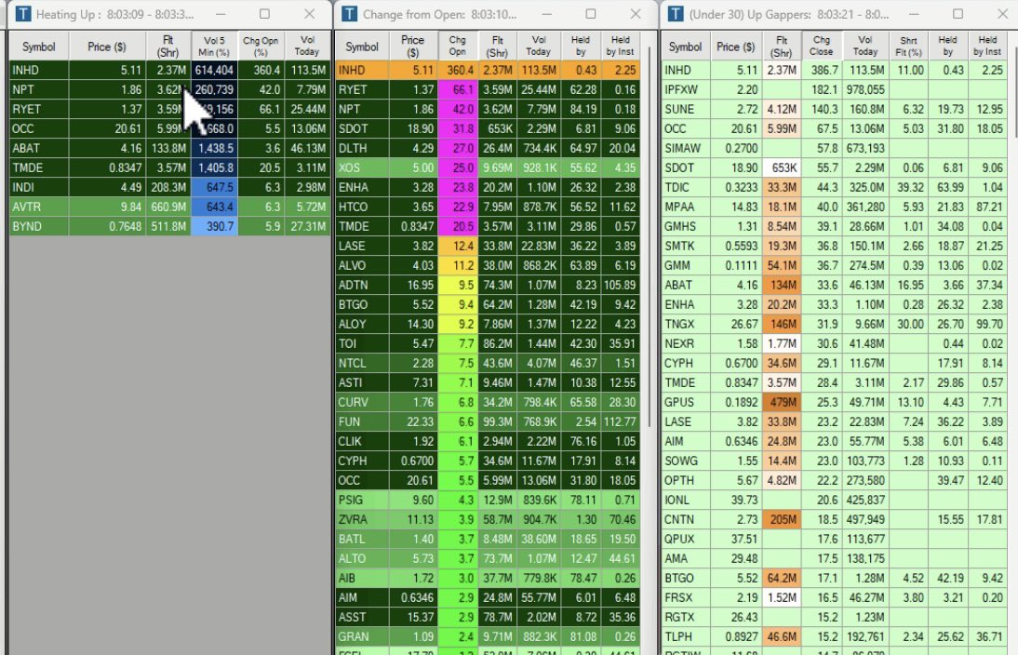Click Held by Inst header in Change from Open window

(x=620, y=47)
